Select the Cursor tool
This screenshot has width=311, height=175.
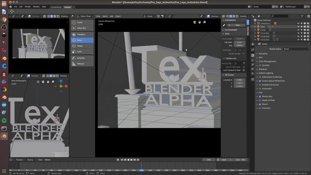click(x=82, y=22)
